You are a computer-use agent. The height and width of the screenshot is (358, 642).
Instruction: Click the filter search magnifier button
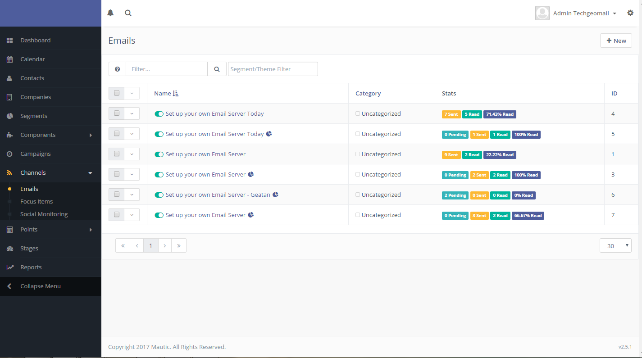click(x=217, y=69)
